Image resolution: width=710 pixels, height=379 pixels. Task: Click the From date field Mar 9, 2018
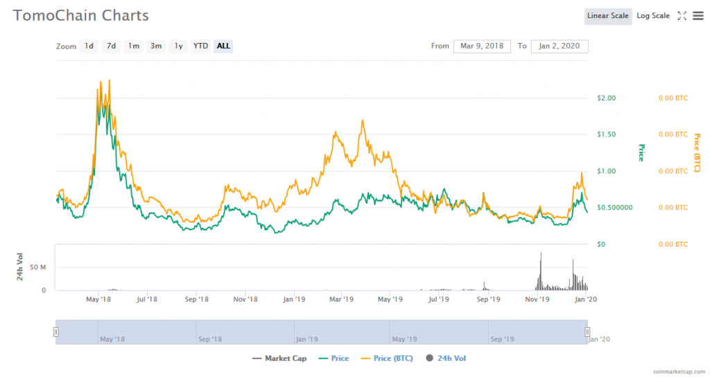(482, 46)
